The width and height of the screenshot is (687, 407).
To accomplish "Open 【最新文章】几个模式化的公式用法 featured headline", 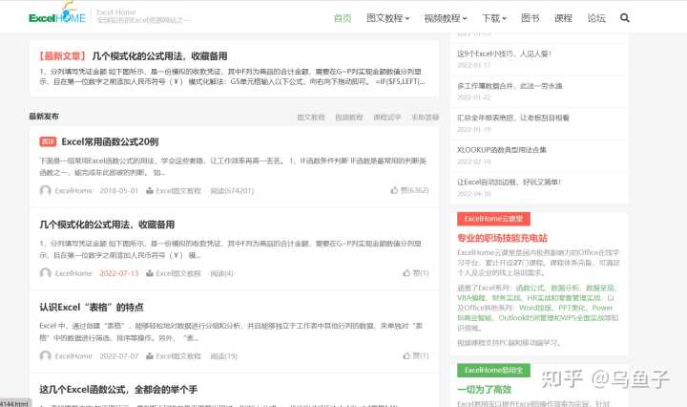I will point(134,56).
